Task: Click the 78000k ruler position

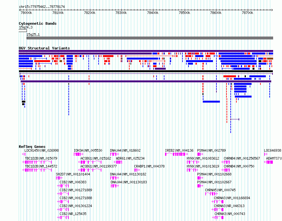Action: coord(26,13)
